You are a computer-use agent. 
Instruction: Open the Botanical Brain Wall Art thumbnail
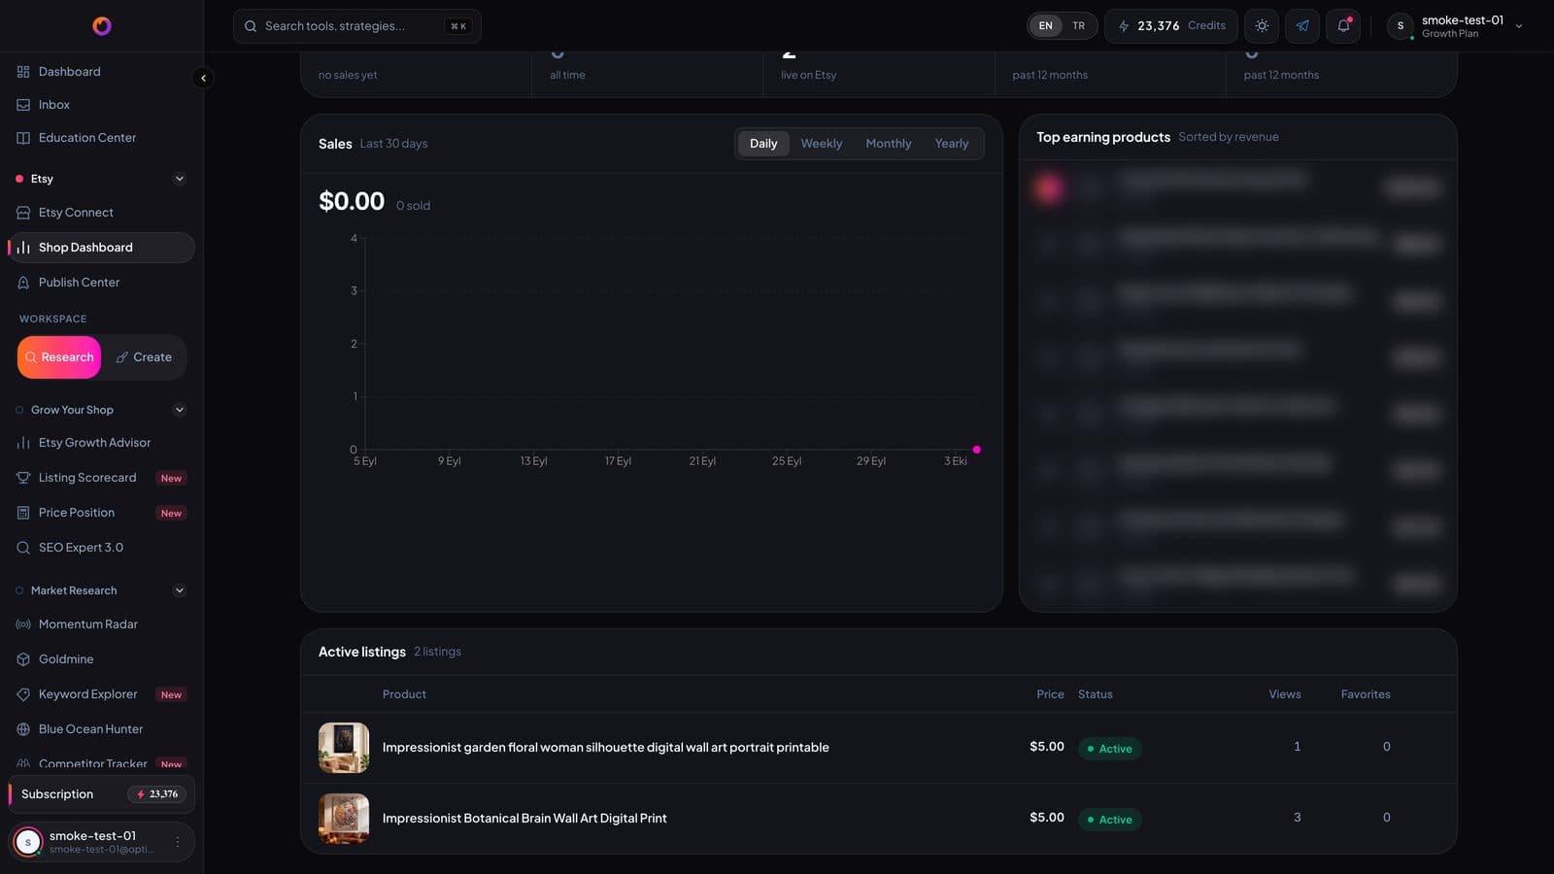pyautogui.click(x=344, y=819)
